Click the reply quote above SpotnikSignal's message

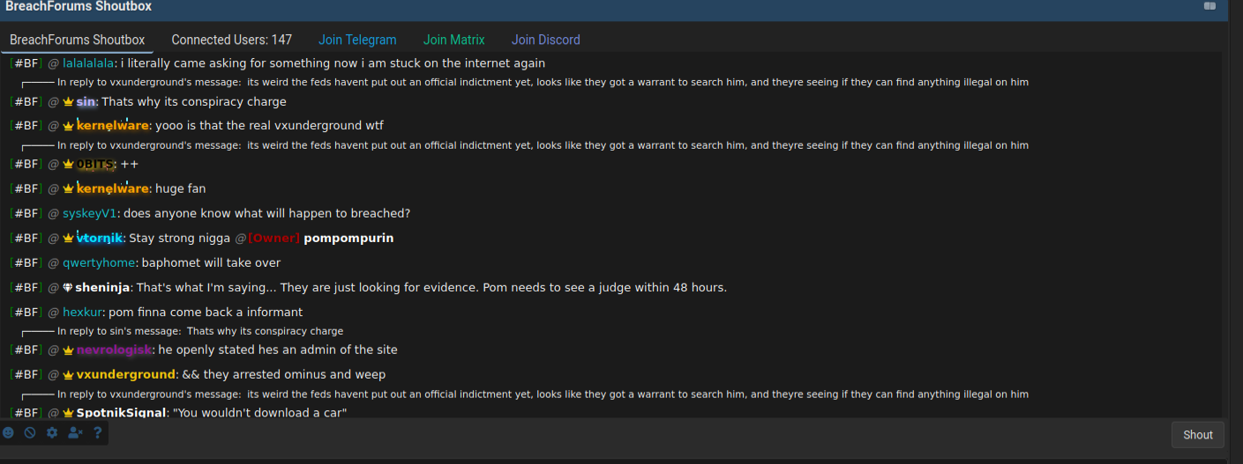click(543, 394)
